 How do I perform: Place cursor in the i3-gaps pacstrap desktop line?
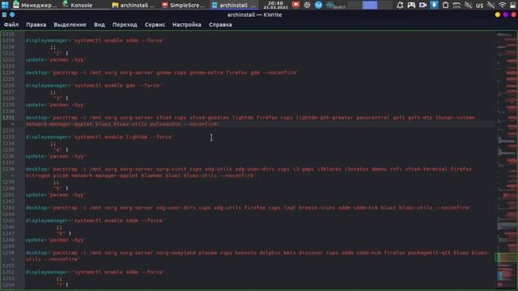(x=248, y=172)
